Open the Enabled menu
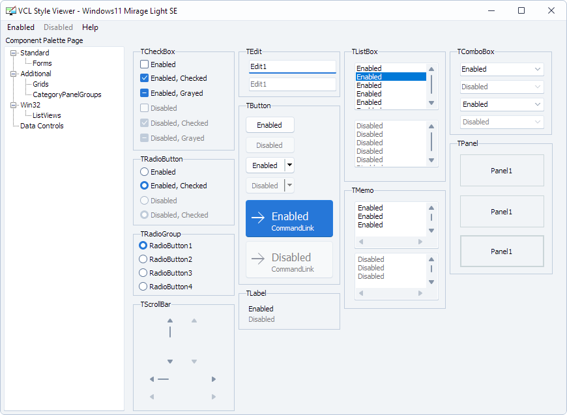Screen dimensions: 567x415 [x=21, y=27]
